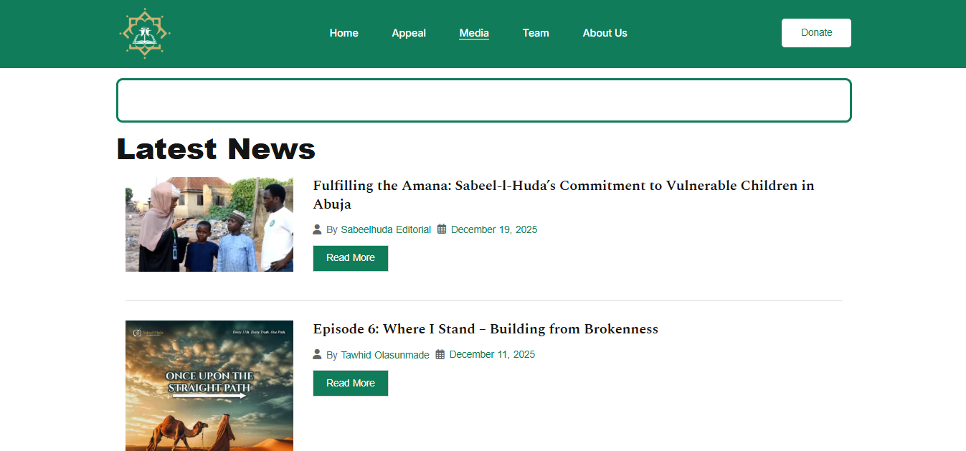Select calendar icon beside December 19, 2025
966x451 pixels.
[442, 229]
